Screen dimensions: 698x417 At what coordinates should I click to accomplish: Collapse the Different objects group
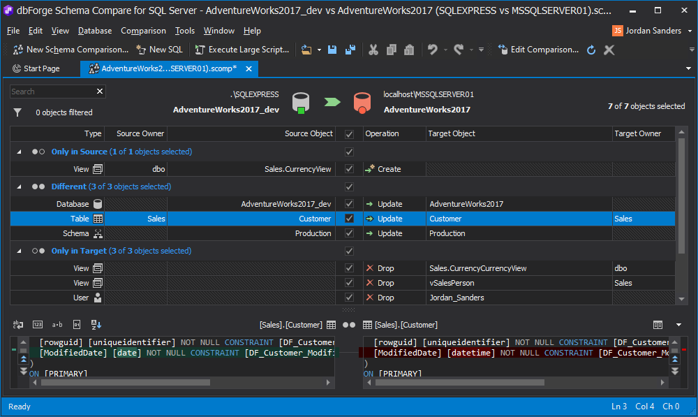(x=19, y=186)
